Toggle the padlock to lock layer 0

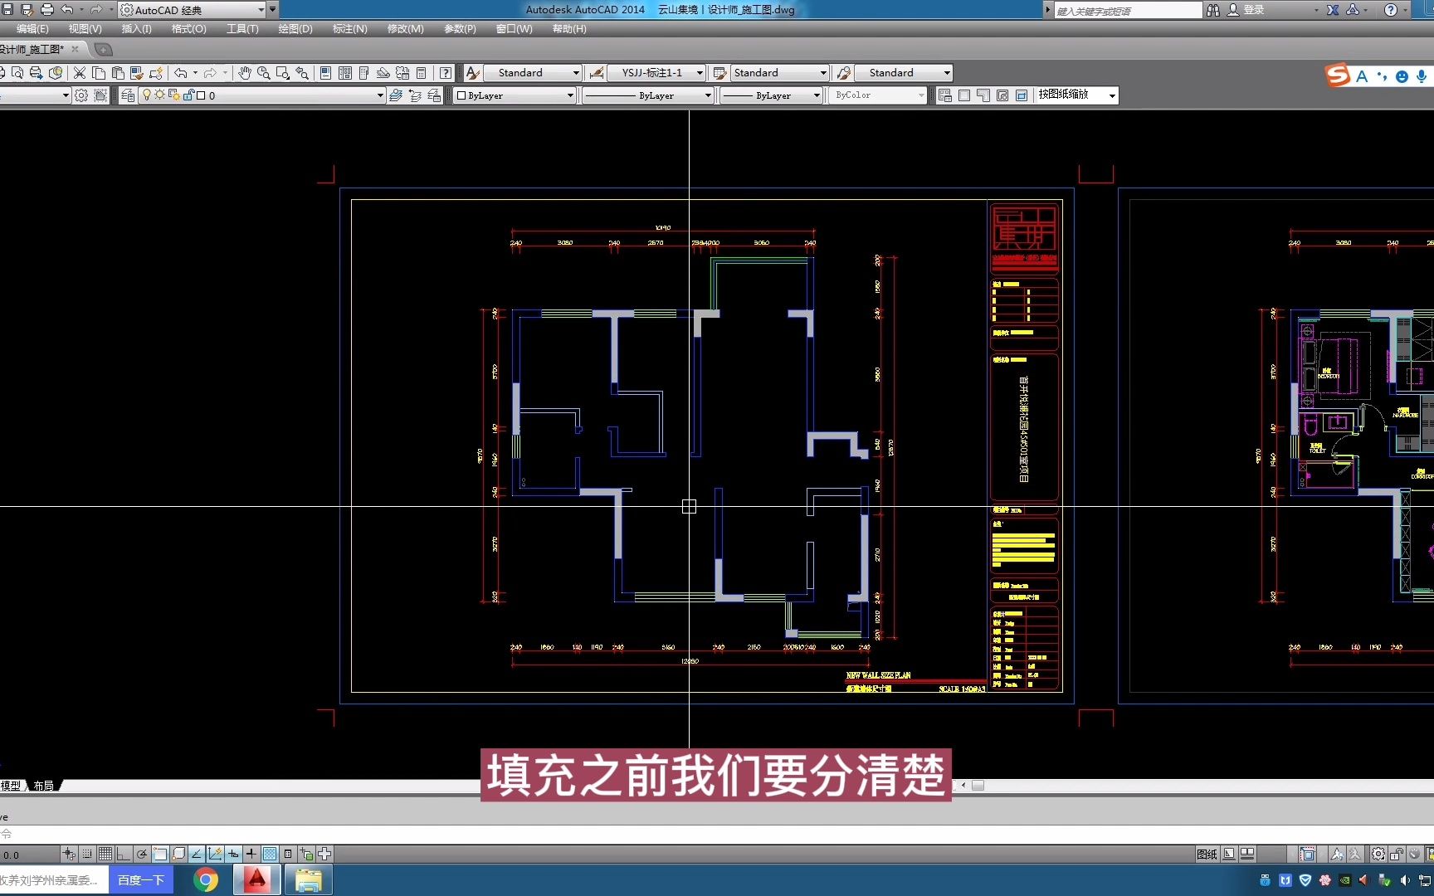tap(188, 95)
